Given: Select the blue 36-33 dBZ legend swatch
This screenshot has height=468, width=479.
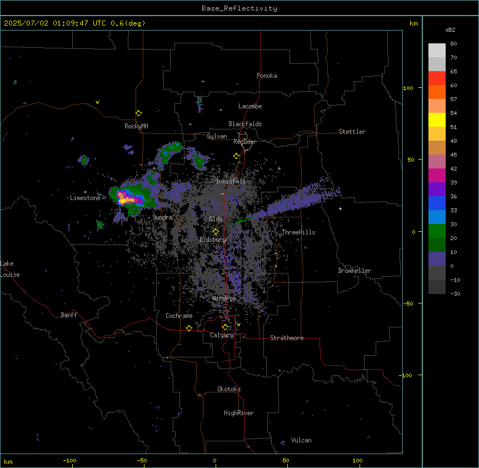Looking at the screenshot, I should 437,203.
